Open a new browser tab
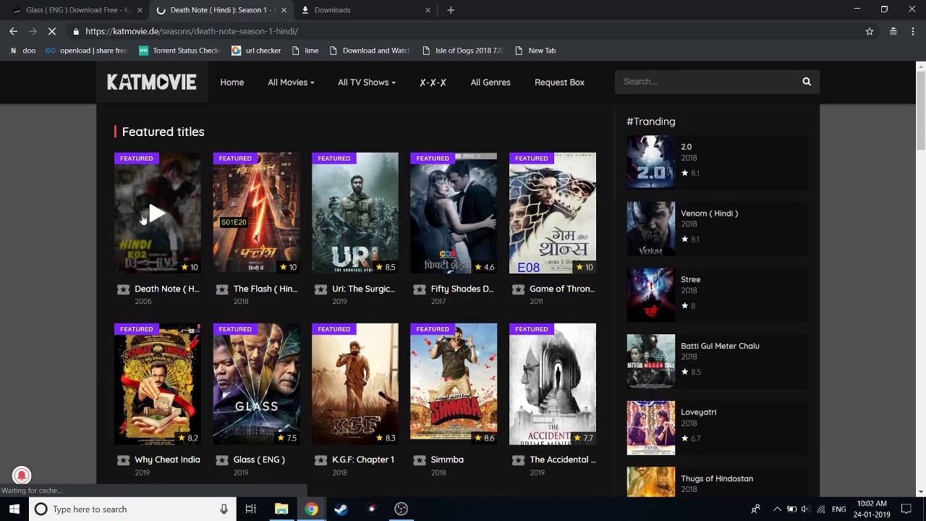This screenshot has width=926, height=521. point(451,10)
